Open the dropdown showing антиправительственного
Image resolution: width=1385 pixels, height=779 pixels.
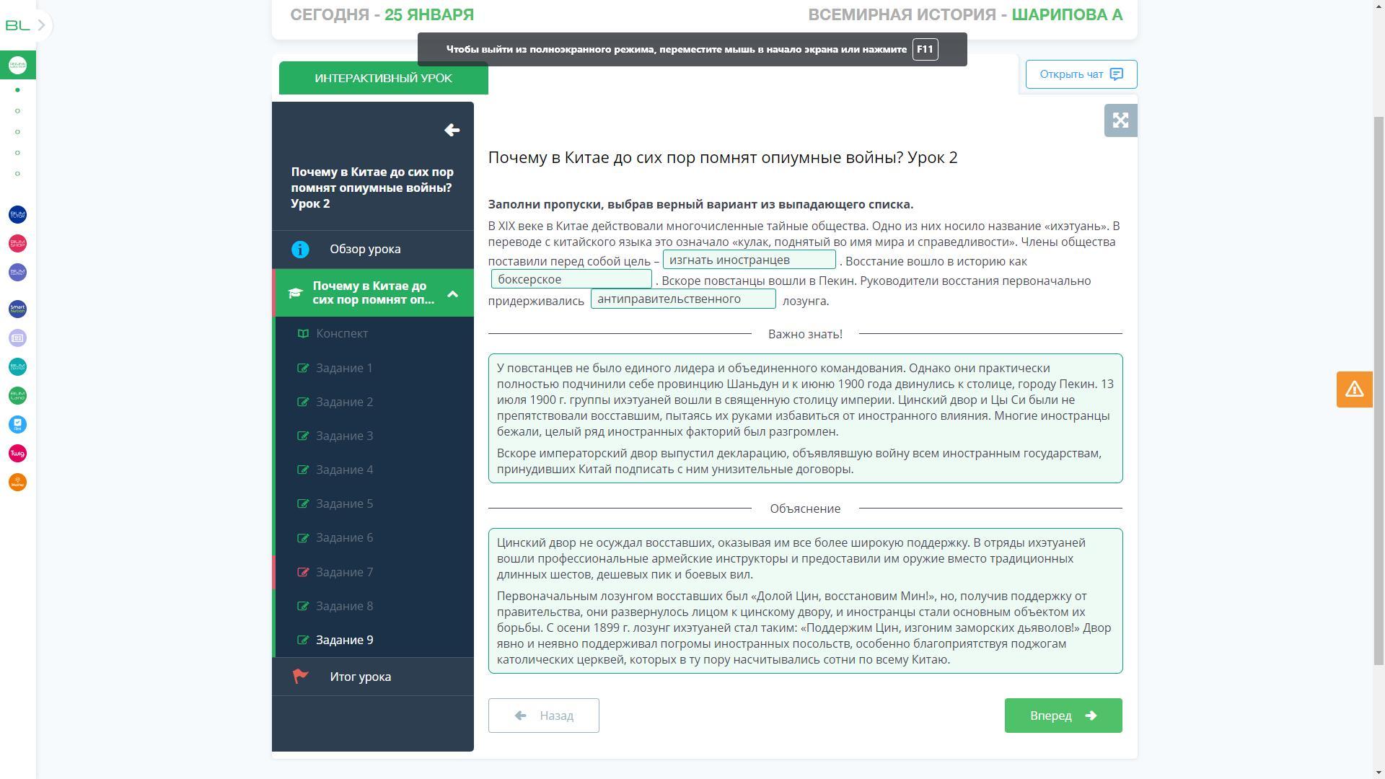click(683, 299)
